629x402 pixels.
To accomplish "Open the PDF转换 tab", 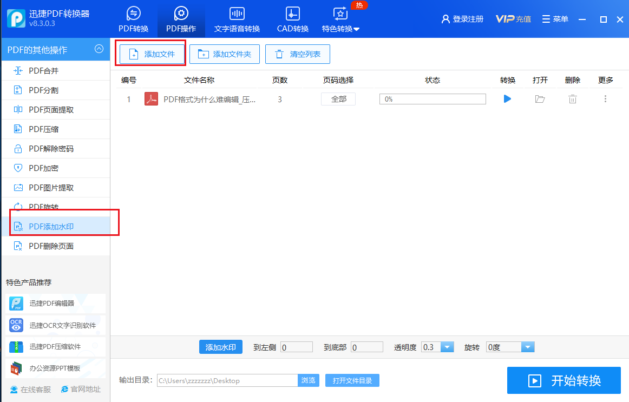I will 134,19.
